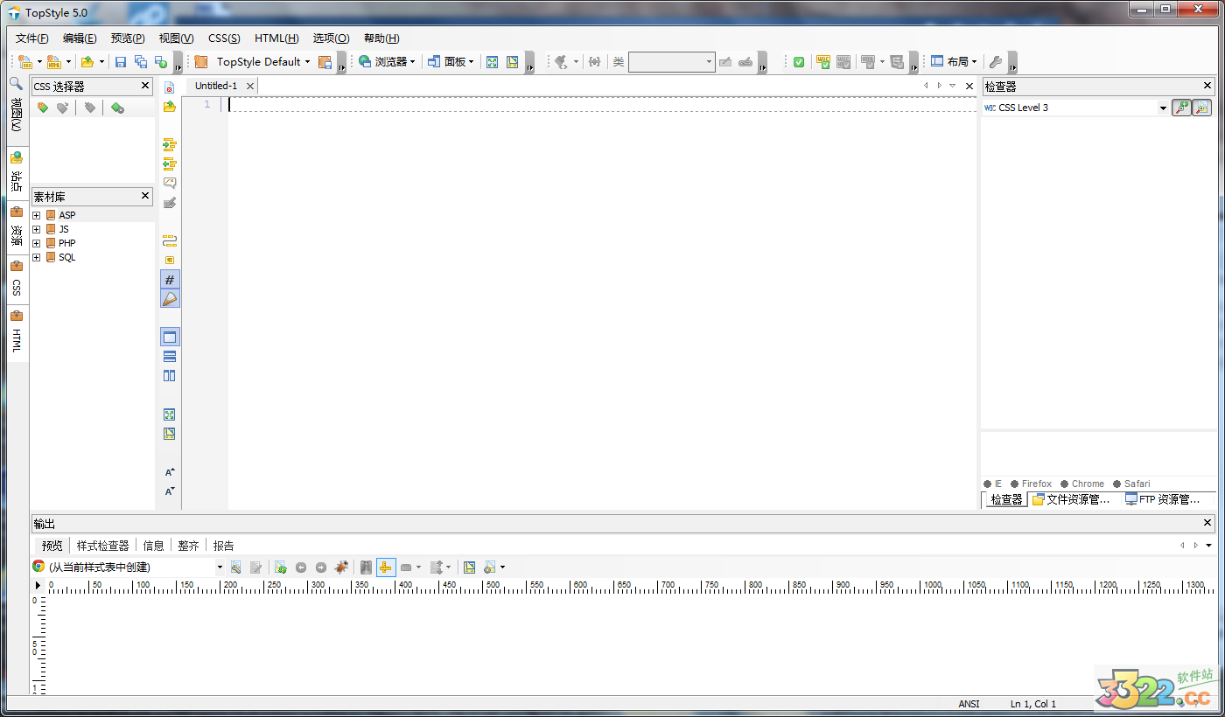Viewport: 1225px width, 717px height.
Task: Select the Untitled-1 document tab
Action: [216, 86]
